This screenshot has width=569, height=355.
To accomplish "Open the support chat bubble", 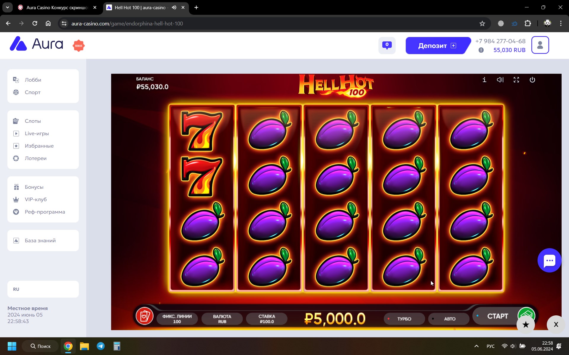I will [x=549, y=260].
